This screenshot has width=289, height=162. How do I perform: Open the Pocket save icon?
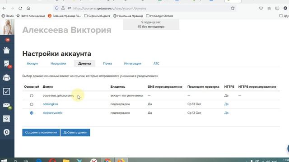point(261,8)
